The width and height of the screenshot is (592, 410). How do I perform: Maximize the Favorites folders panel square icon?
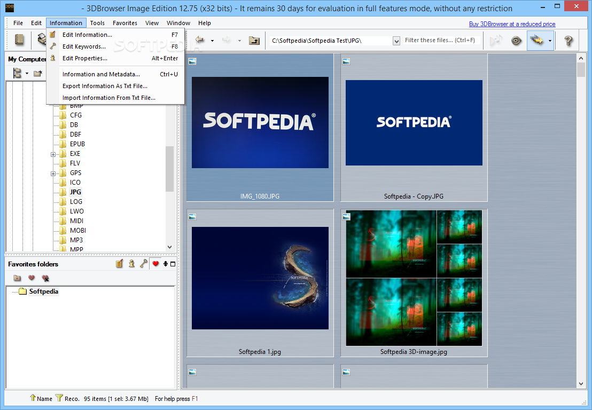coord(173,264)
